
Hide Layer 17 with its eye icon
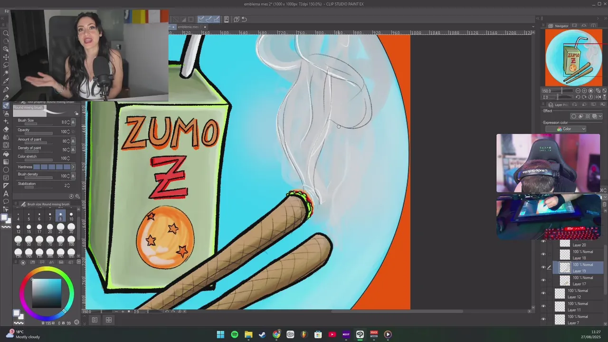pyautogui.click(x=543, y=280)
